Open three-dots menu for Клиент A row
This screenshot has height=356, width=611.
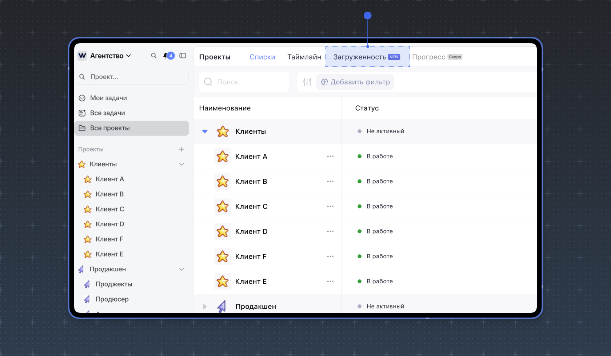pyautogui.click(x=330, y=156)
